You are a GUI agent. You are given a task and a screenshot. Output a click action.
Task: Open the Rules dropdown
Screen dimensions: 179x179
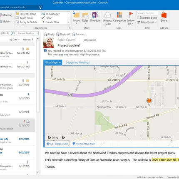click(x=85, y=19)
